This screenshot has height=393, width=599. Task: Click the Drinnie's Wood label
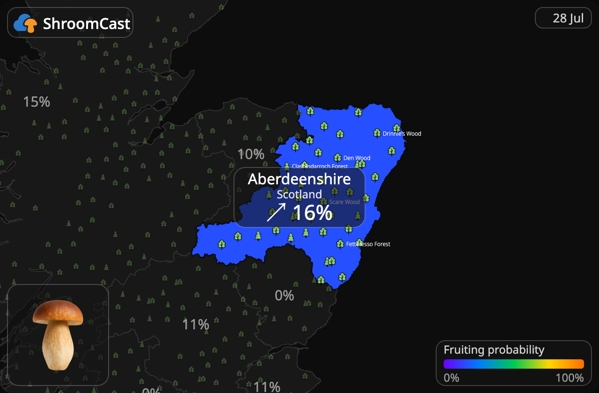tap(402, 134)
